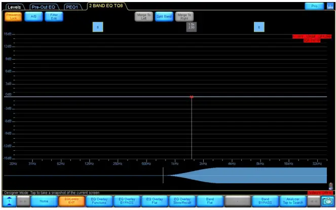Switch to the Levels tab
The height and width of the screenshot is (210, 336).
[x=14, y=7]
